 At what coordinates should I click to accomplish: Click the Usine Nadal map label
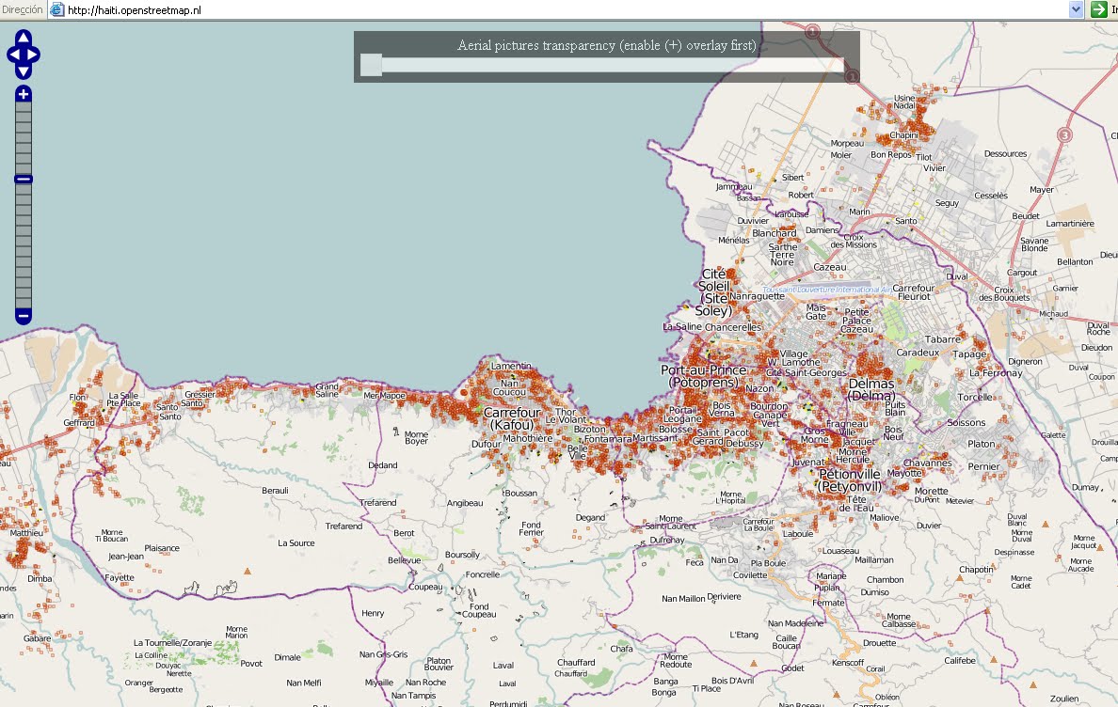tap(904, 102)
